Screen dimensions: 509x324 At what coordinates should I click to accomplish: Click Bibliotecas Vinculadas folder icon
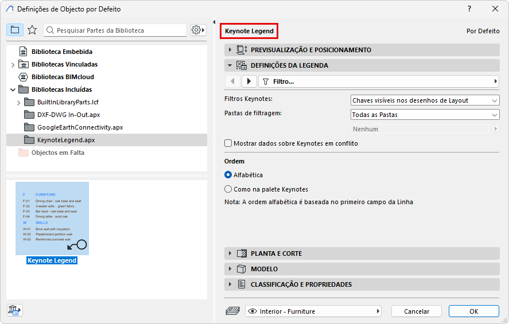24,64
